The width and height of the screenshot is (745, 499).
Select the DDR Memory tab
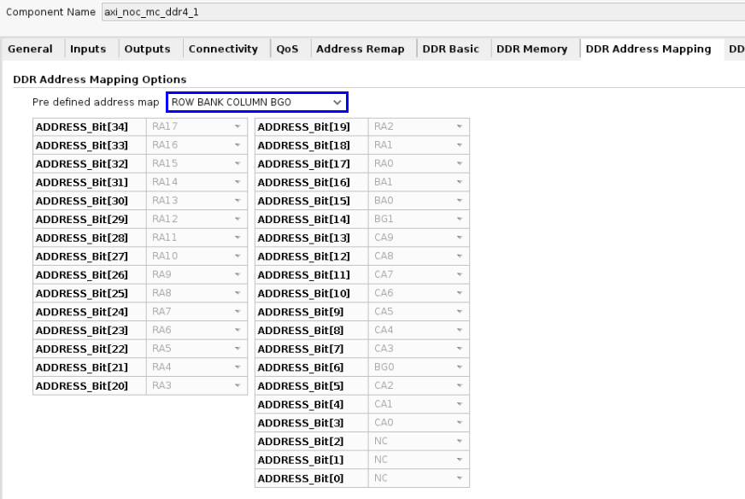pos(531,50)
